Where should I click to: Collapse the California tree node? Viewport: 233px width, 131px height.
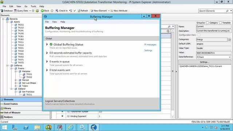point(7,65)
